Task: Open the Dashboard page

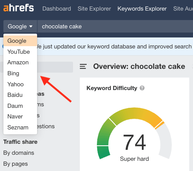Action: coord(57,9)
